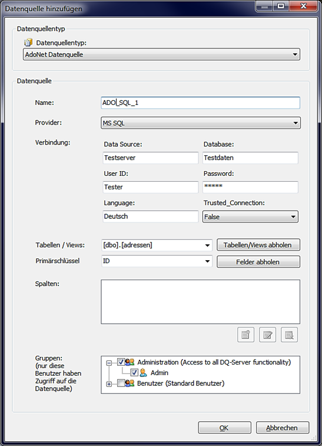Open the Trusted_Connection dropdown
Image resolution: width=322 pixels, height=446 pixels.
point(250,217)
